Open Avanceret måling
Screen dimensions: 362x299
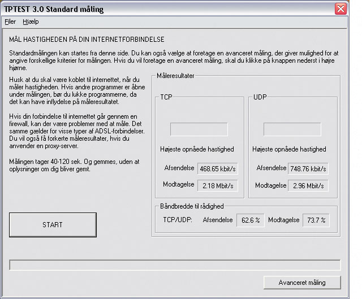pyautogui.click(x=302, y=283)
